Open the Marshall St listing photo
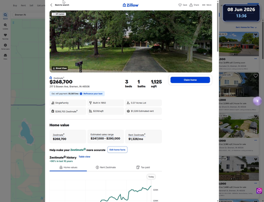Image resolution: width=264 pixels, height=202 pixels. [x=239, y=169]
